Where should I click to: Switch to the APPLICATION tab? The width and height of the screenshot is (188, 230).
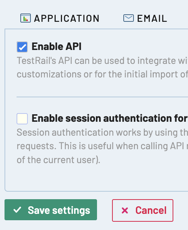(x=60, y=18)
